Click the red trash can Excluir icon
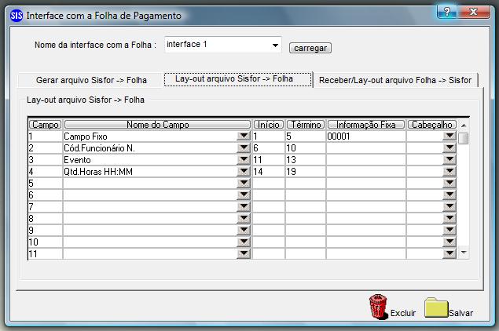The height and width of the screenshot is (331, 499). click(x=379, y=307)
